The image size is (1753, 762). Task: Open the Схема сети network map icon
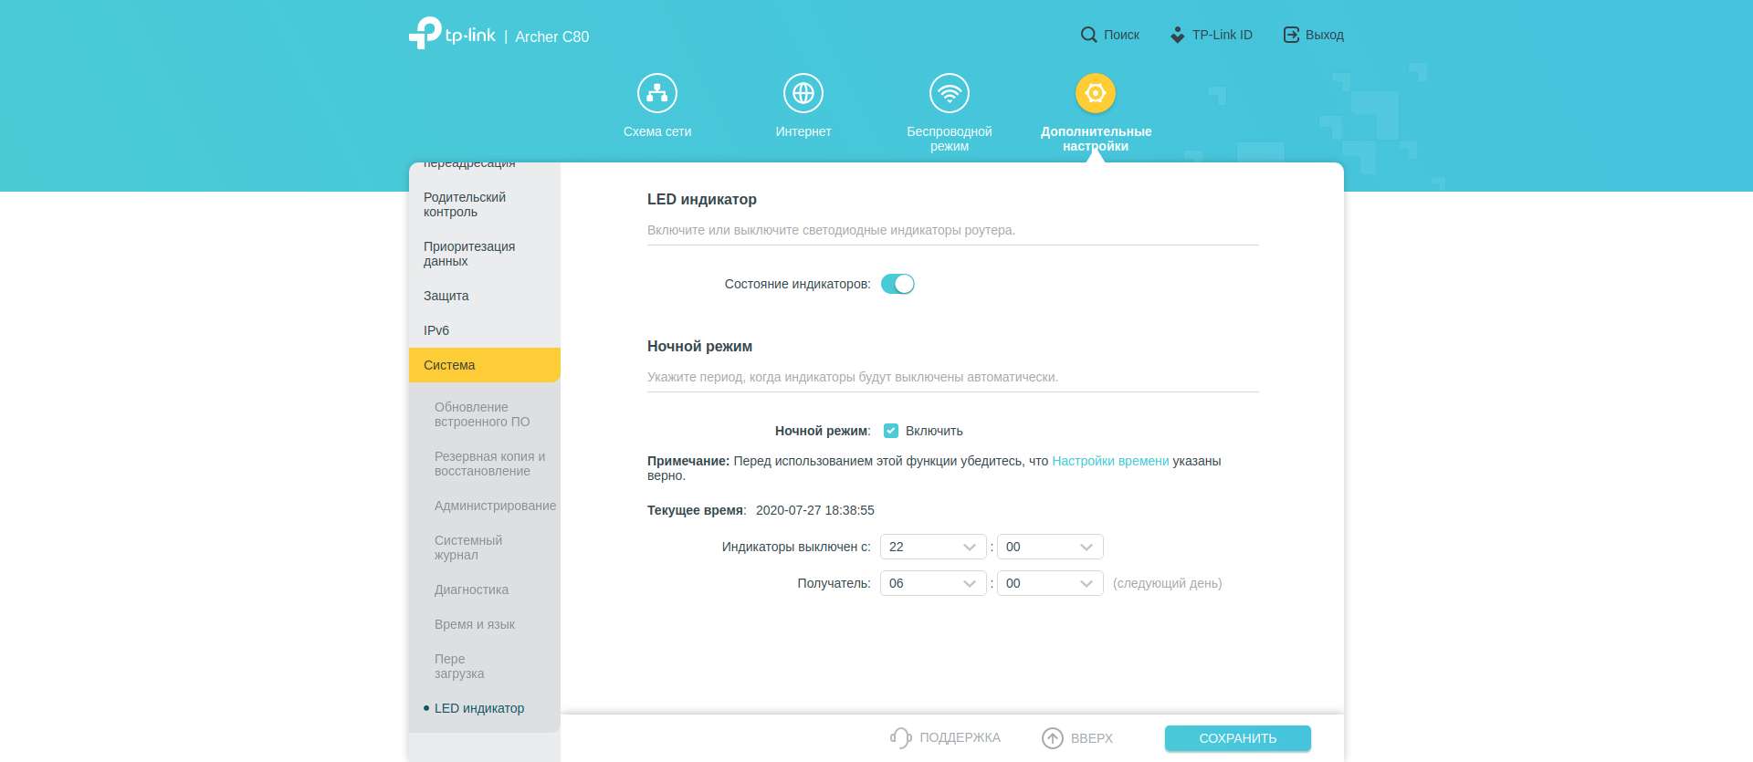(656, 93)
